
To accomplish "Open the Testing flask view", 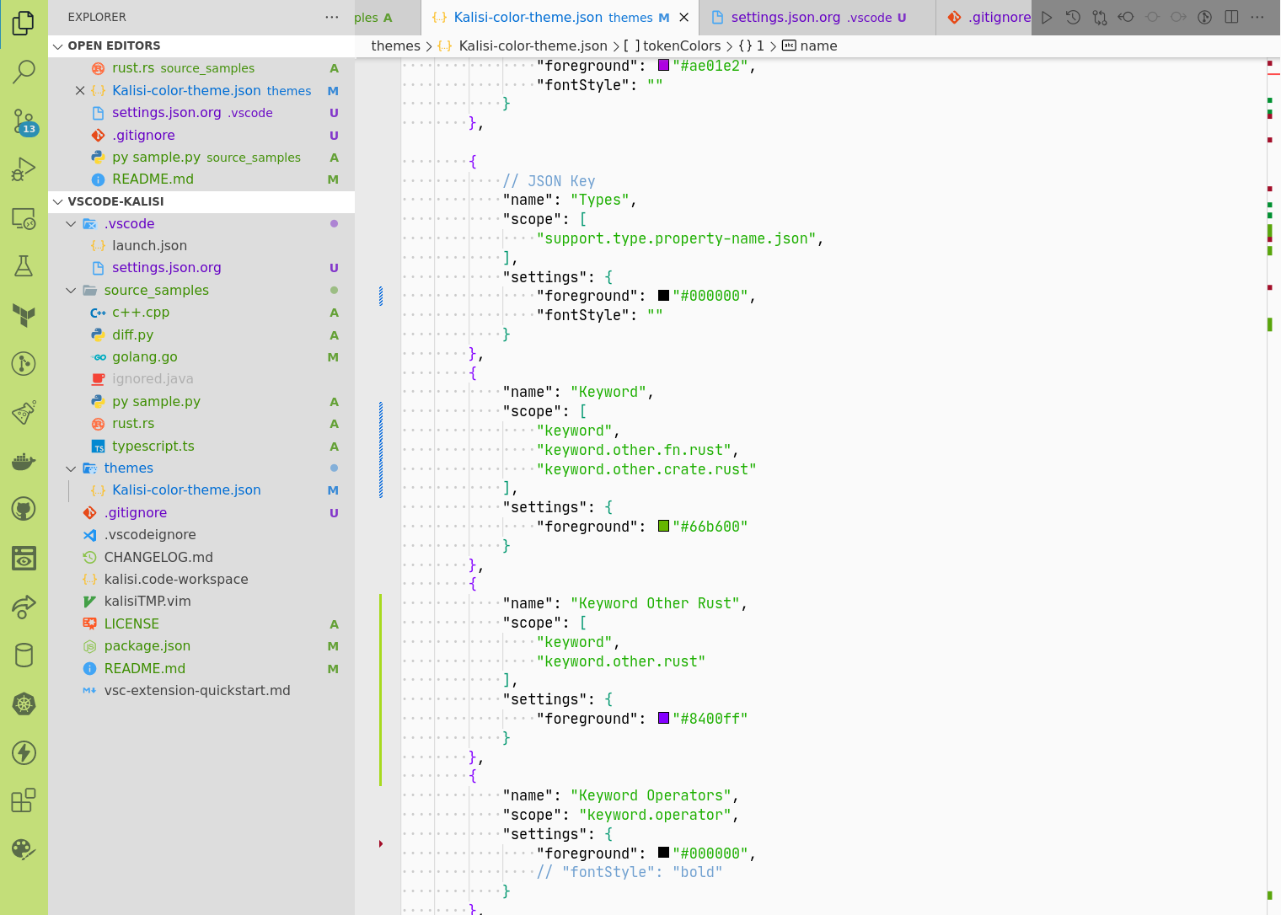I will (x=24, y=267).
